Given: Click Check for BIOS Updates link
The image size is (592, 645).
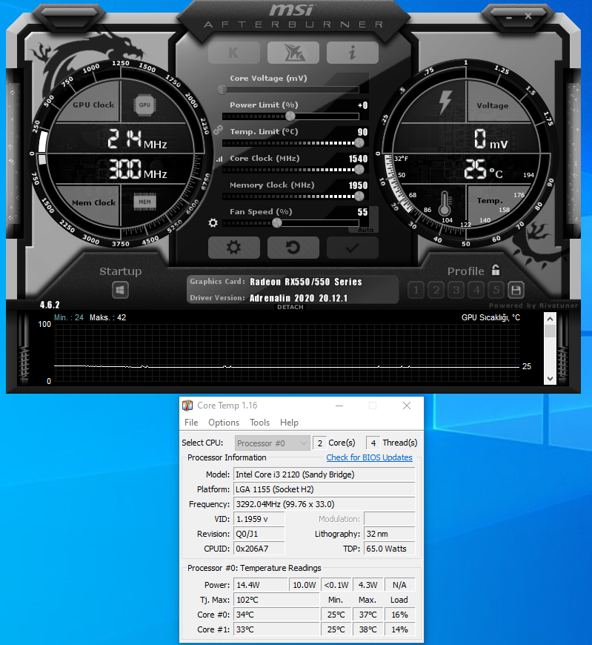Looking at the screenshot, I should click(x=369, y=457).
